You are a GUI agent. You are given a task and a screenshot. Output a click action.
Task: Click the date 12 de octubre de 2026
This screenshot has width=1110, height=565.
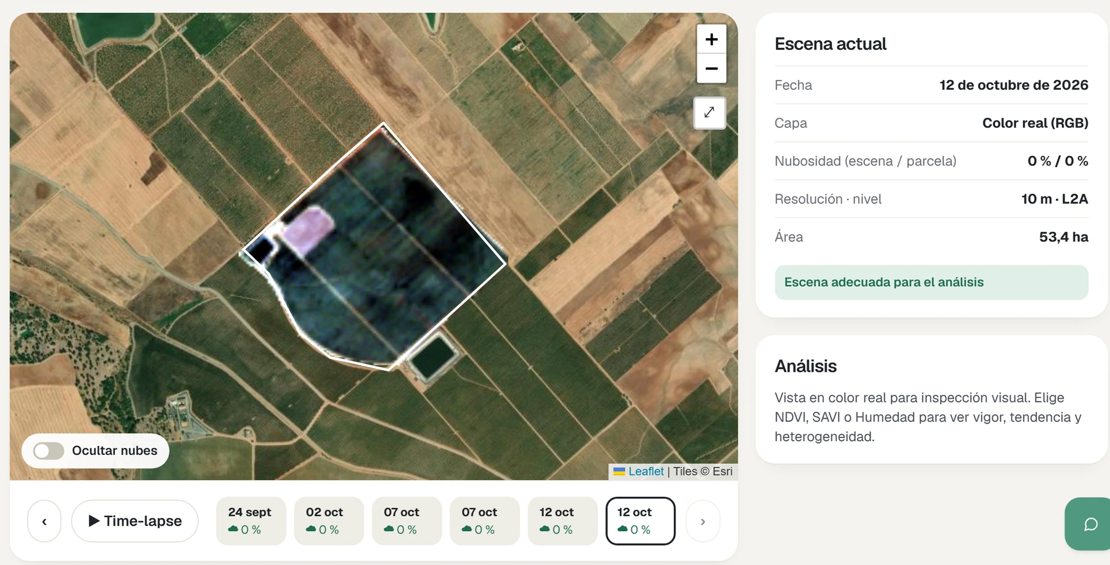click(x=1013, y=85)
